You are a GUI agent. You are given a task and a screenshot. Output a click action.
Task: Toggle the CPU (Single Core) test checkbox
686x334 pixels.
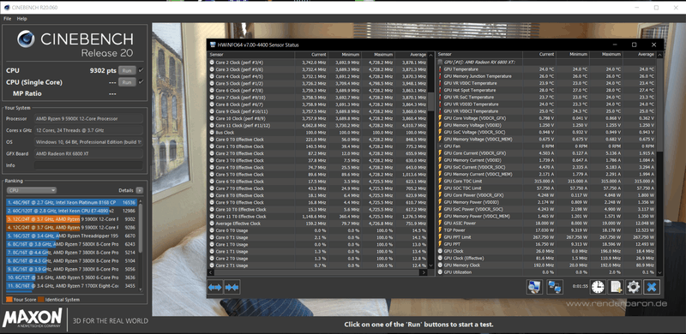point(141,81)
